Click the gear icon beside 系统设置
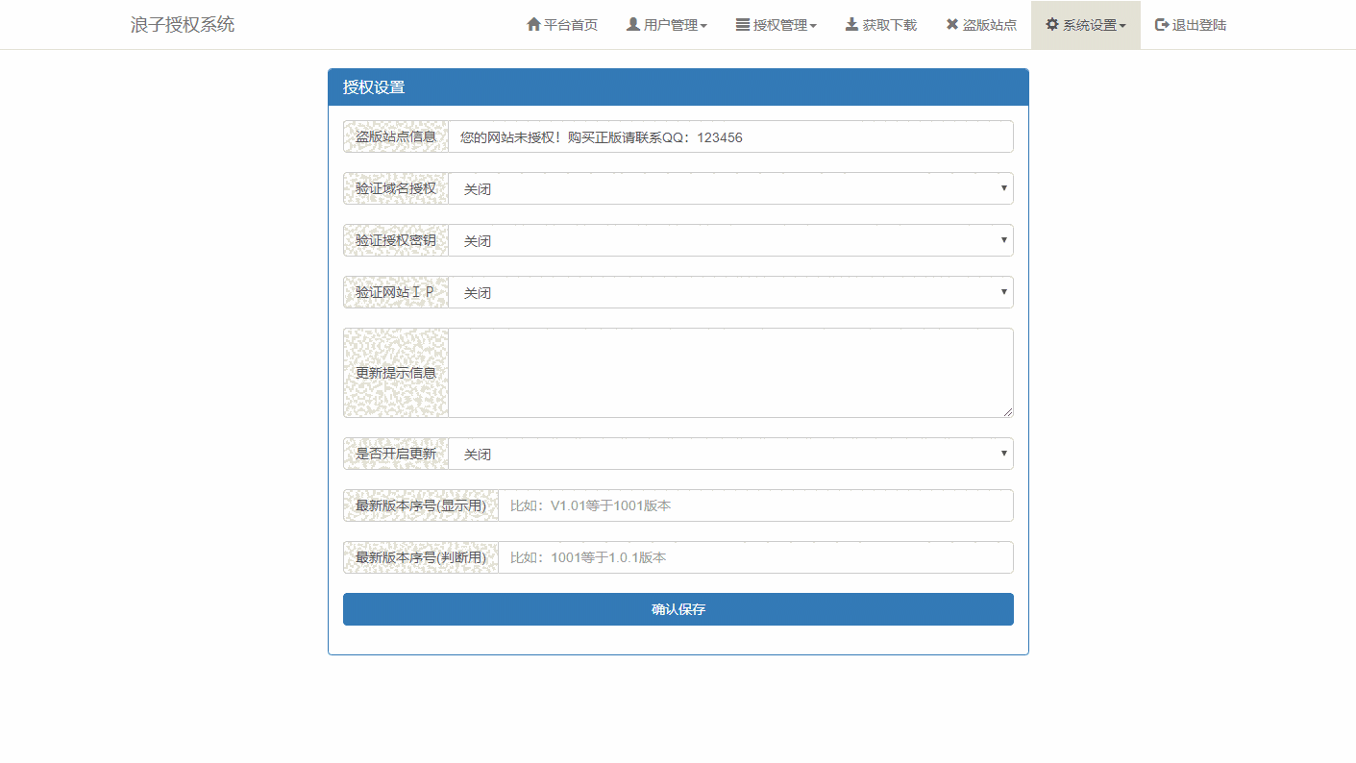This screenshot has height=763, width=1356. (1052, 24)
